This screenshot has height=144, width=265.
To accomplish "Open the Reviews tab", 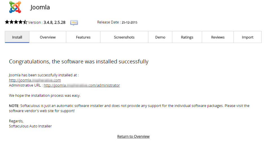I will coord(218,37).
